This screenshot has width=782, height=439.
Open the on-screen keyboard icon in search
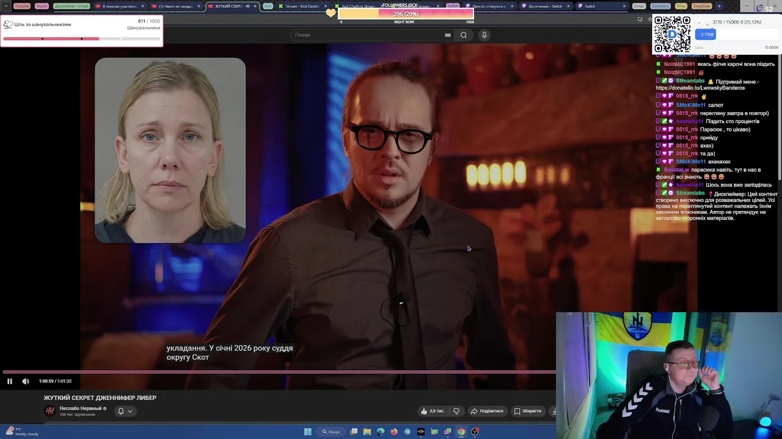(448, 35)
